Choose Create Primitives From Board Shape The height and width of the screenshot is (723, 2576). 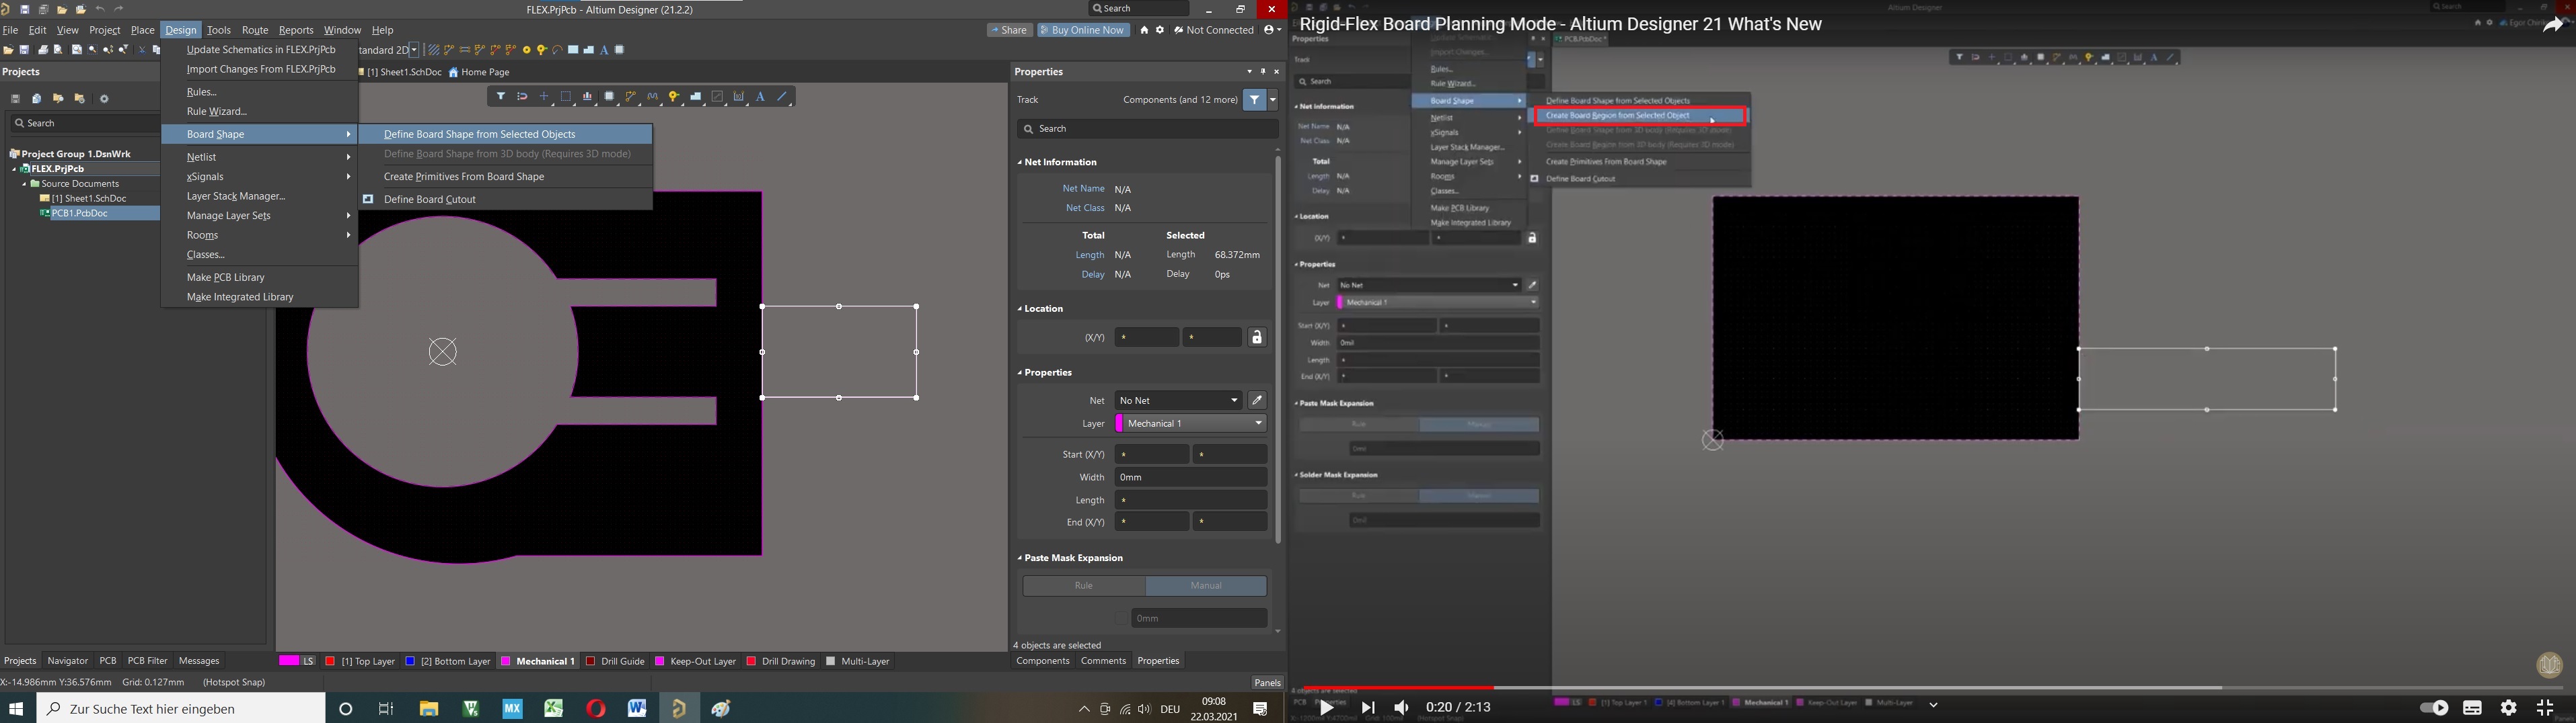pyautogui.click(x=505, y=177)
